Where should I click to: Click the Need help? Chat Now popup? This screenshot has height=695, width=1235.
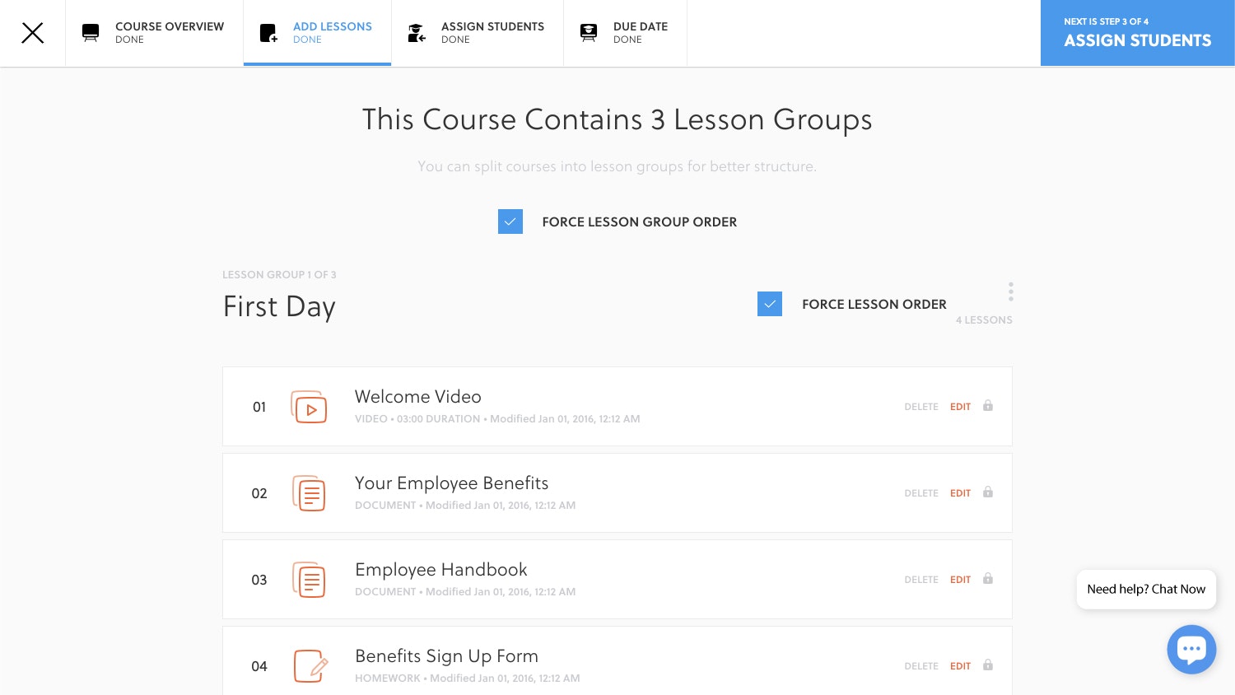tap(1146, 590)
